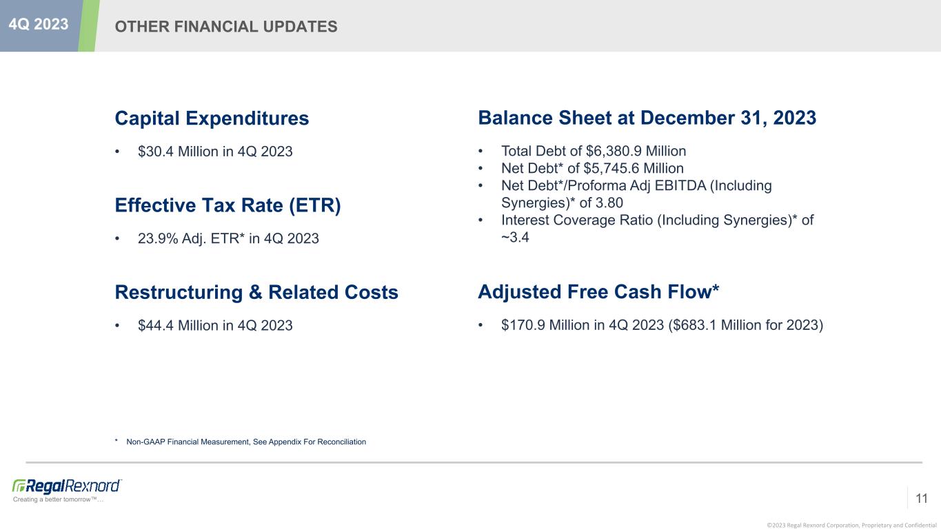Screen dimensions: 941x529
Task: Select the Balance Sheet at December 31, 2023 heading
Action: (x=647, y=118)
